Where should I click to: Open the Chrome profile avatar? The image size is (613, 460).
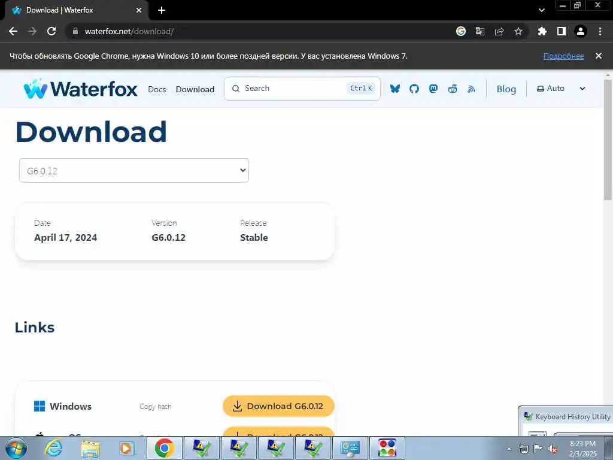581,31
